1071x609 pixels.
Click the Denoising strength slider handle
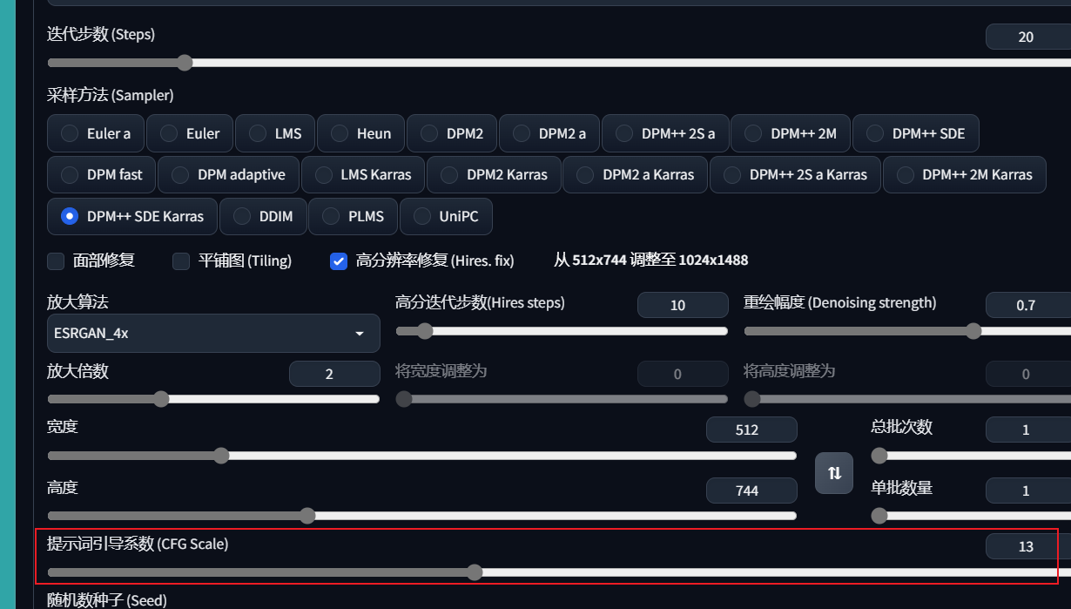973,331
